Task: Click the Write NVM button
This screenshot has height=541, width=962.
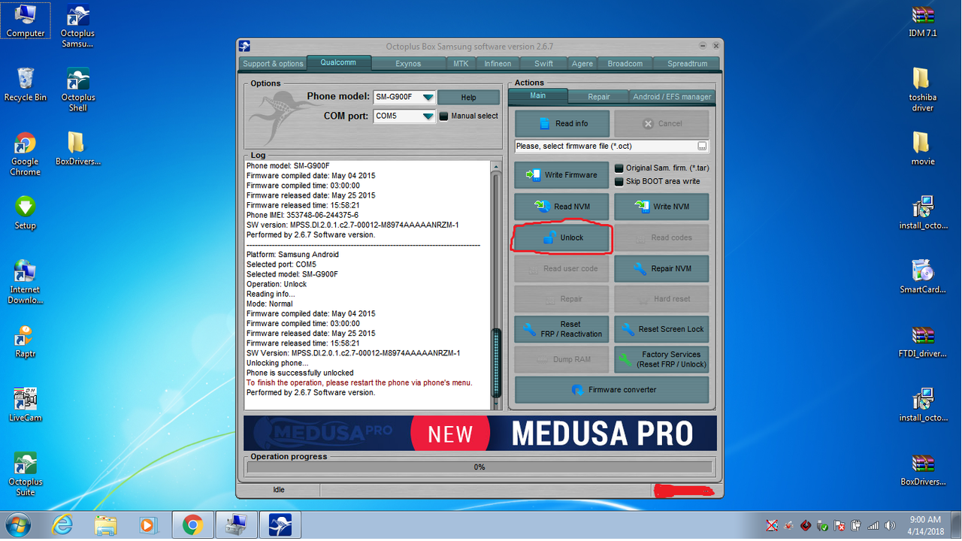Action: pos(661,207)
